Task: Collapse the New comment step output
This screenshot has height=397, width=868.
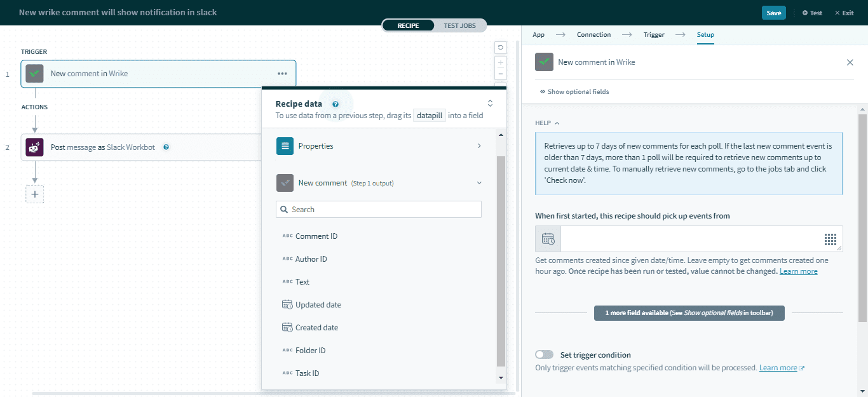Action: (478, 183)
